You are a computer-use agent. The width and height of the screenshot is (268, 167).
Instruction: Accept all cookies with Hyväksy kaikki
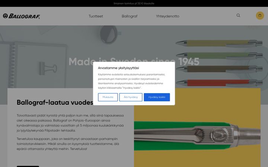tap(157, 97)
